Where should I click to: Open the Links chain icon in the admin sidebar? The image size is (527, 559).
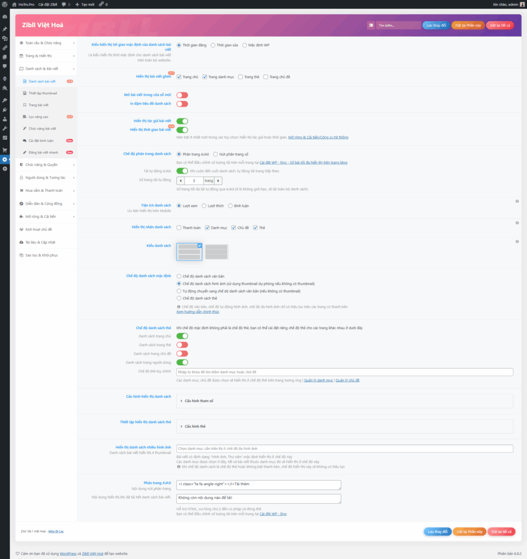pos(4,48)
